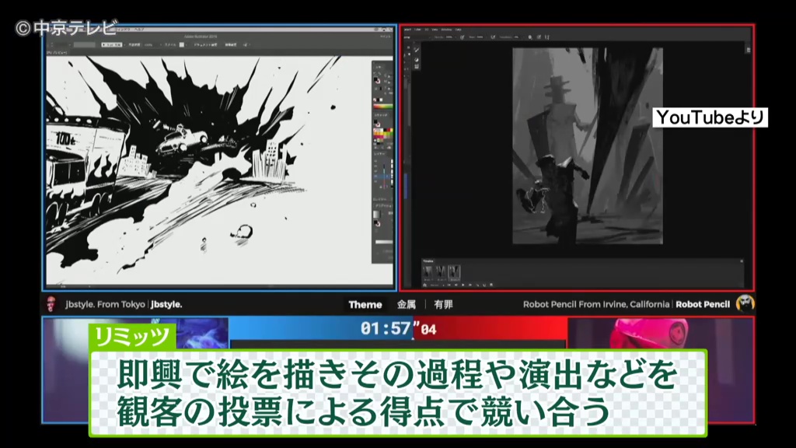Open the スウォッチ panel tab in Illustrator
Viewport: 796px width, 448px height.
coord(381,115)
